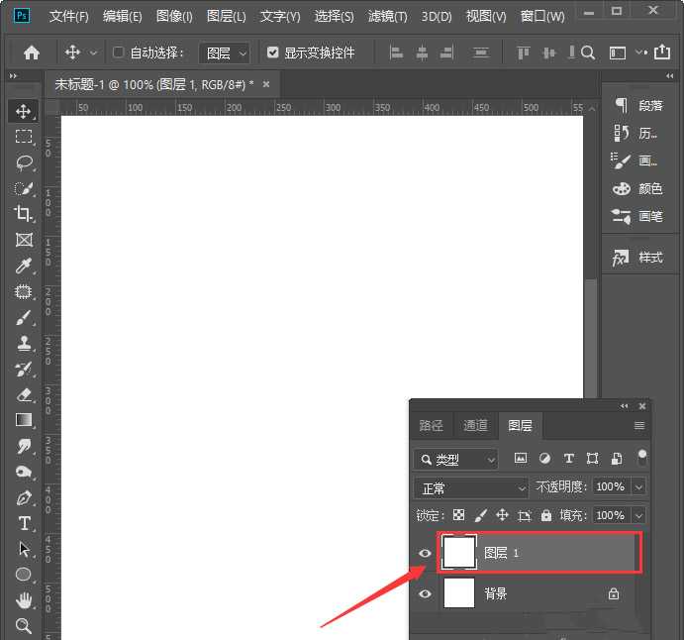Screen dimensions: 684x640
Task: Click the 图层 1 layer thumbnail
Action: pyautogui.click(x=459, y=552)
